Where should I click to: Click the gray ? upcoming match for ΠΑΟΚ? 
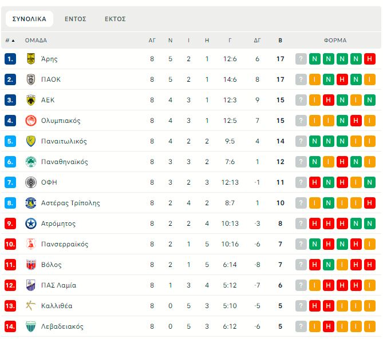(301, 79)
